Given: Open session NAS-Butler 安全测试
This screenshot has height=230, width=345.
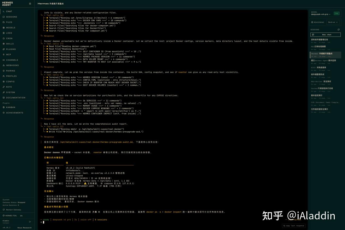Looking at the screenshot, I should tap(325, 82).
